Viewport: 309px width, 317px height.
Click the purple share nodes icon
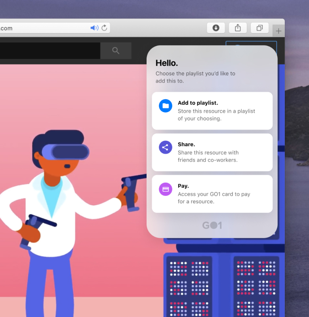pyautogui.click(x=166, y=147)
